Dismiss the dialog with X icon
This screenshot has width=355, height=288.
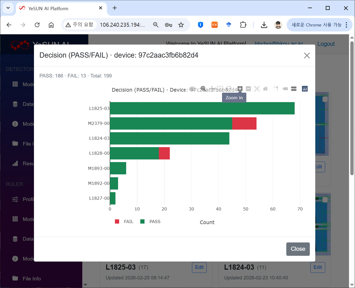click(307, 56)
